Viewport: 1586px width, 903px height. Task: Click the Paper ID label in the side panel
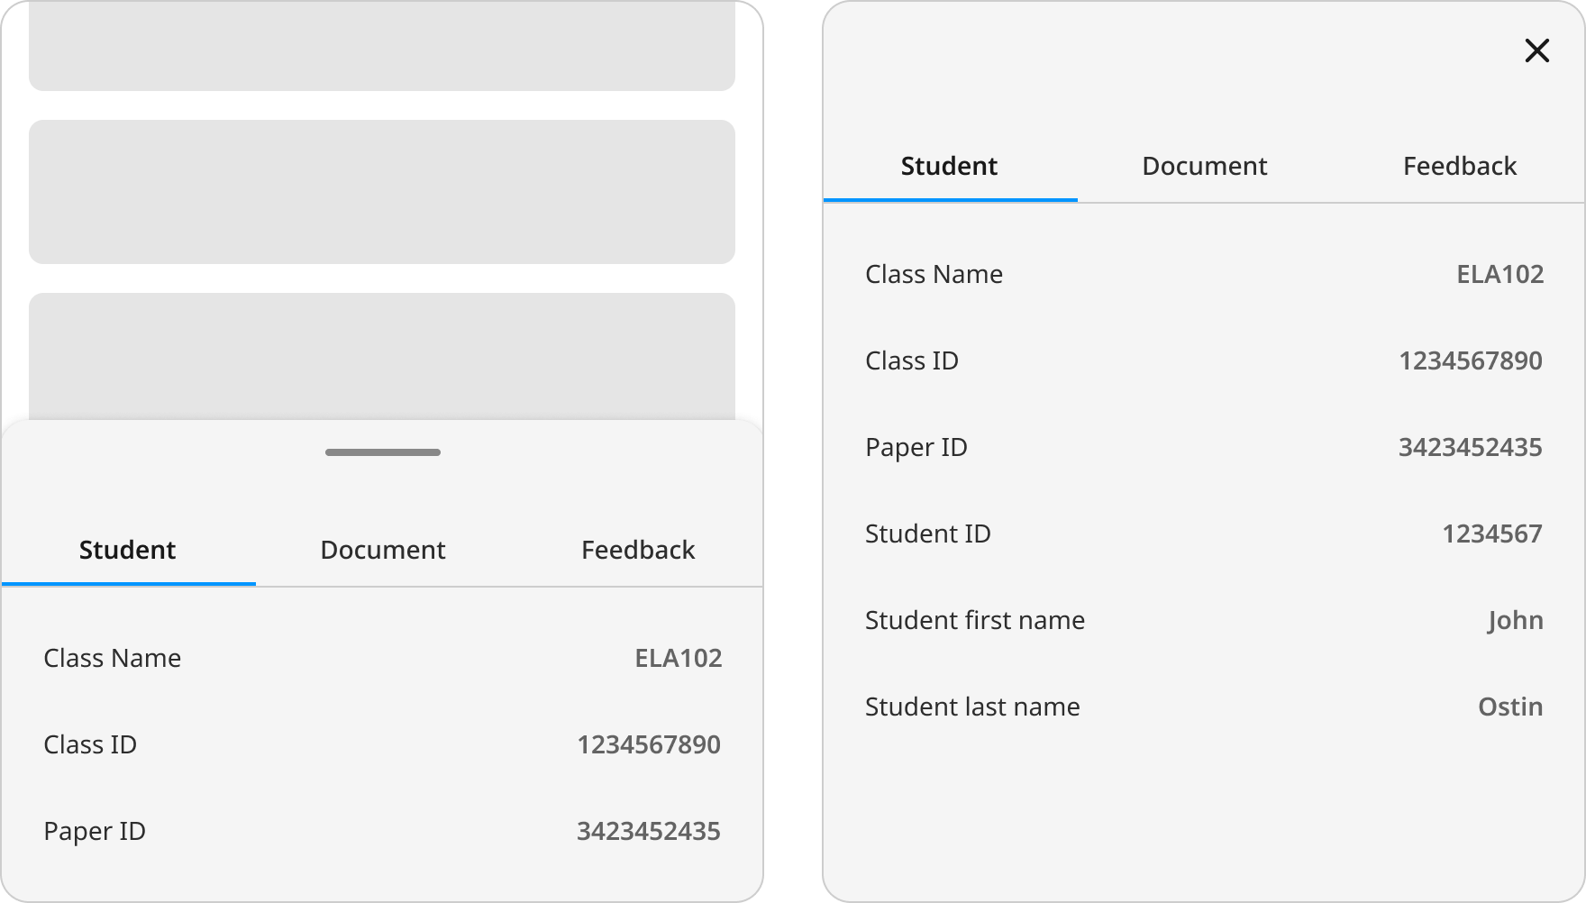point(916,448)
